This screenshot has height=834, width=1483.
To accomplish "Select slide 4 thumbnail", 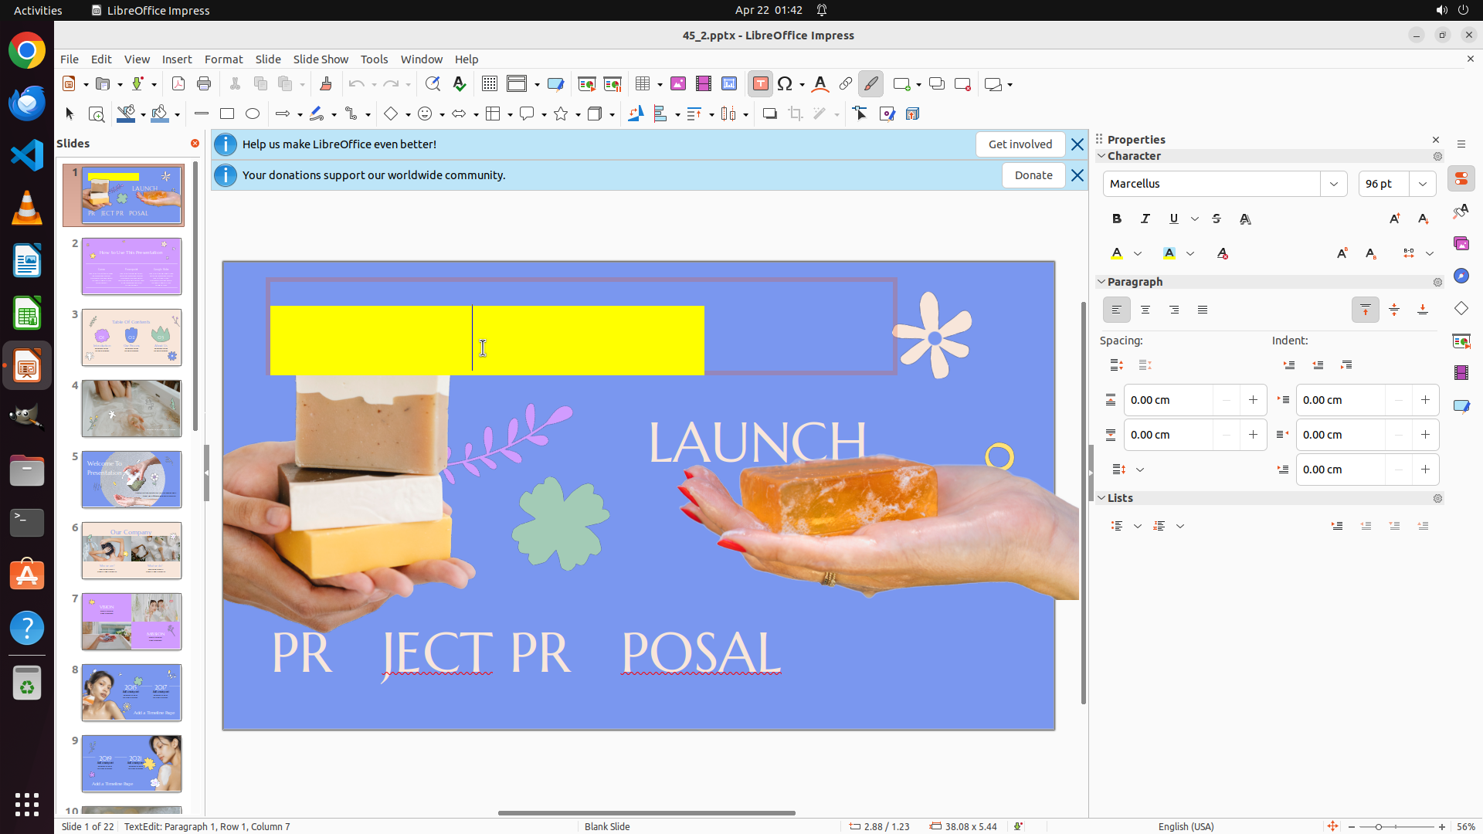I will click(x=131, y=409).
